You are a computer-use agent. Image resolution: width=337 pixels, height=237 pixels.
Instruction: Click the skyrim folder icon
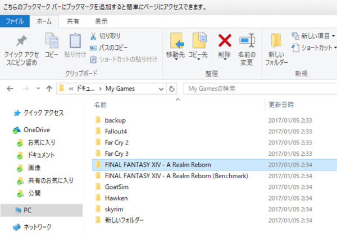click(98, 209)
